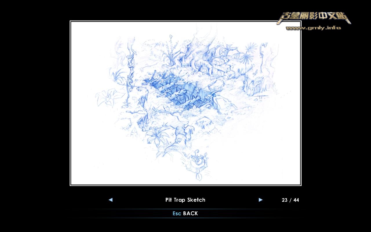
Task: Go to the previous gallery image arrow
Action: pos(110,200)
